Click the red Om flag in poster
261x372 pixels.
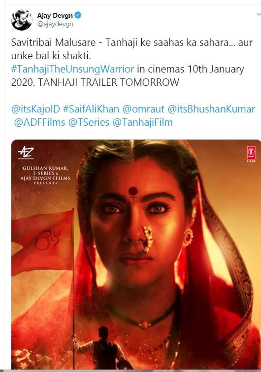(x=42, y=241)
